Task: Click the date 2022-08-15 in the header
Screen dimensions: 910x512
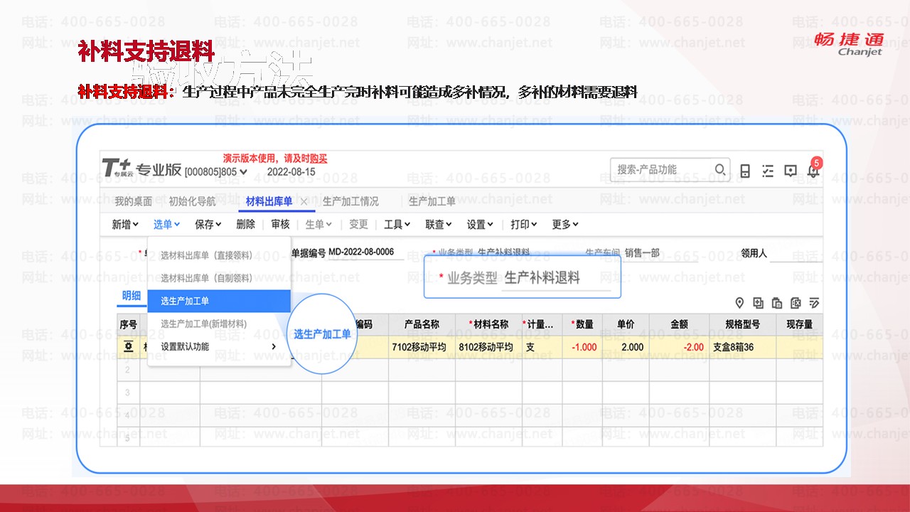Action: pos(291,171)
